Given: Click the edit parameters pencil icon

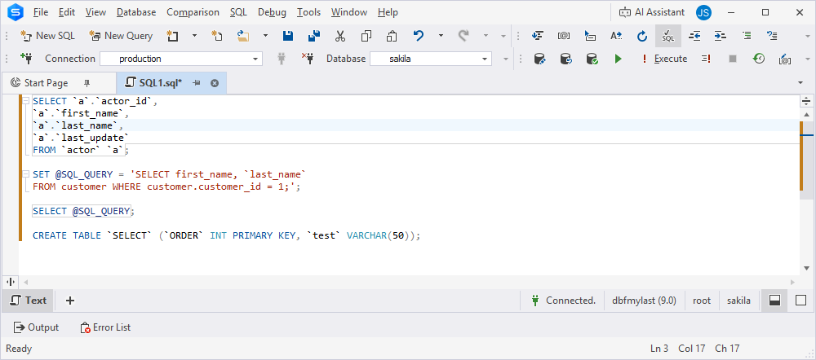Looking at the screenshot, I should coord(785,59).
